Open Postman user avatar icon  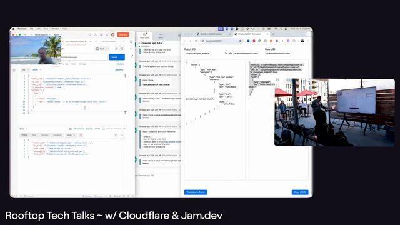point(112,35)
